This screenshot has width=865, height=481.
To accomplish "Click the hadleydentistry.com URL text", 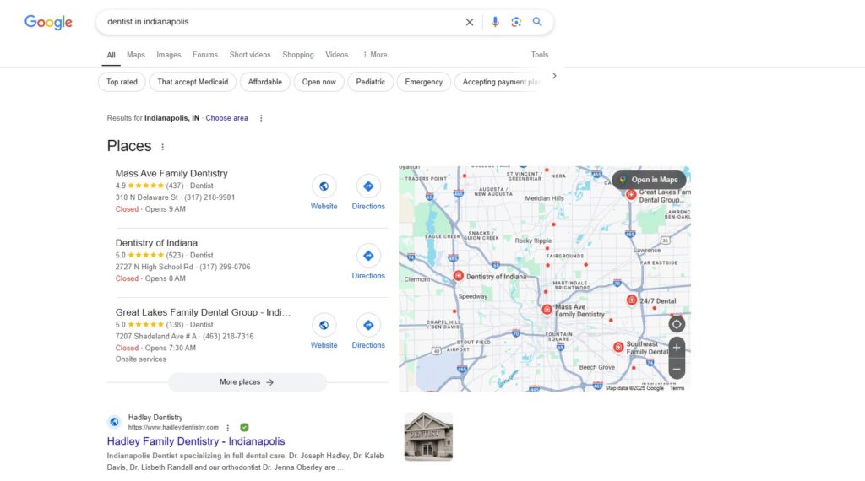I will coord(173,428).
